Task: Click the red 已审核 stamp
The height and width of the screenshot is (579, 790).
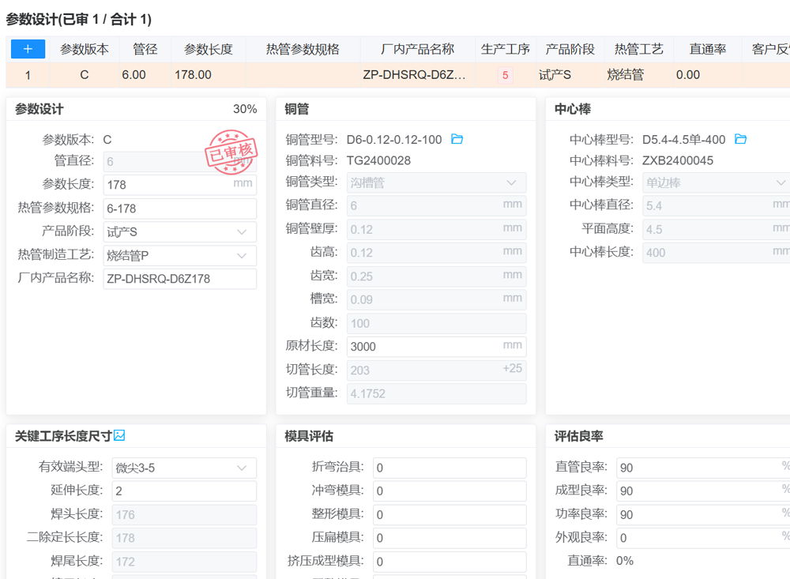Action: tap(230, 151)
